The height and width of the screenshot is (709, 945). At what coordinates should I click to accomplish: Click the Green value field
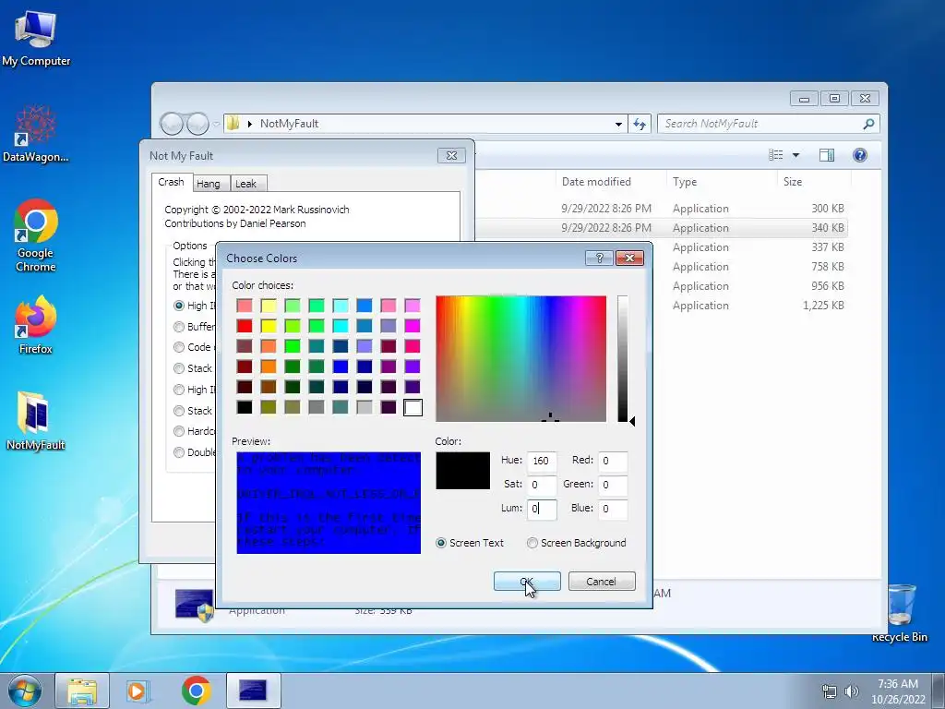tap(613, 486)
